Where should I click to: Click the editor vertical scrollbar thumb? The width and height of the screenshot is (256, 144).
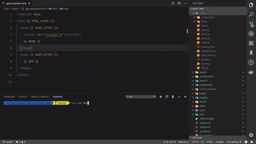coord(188,31)
